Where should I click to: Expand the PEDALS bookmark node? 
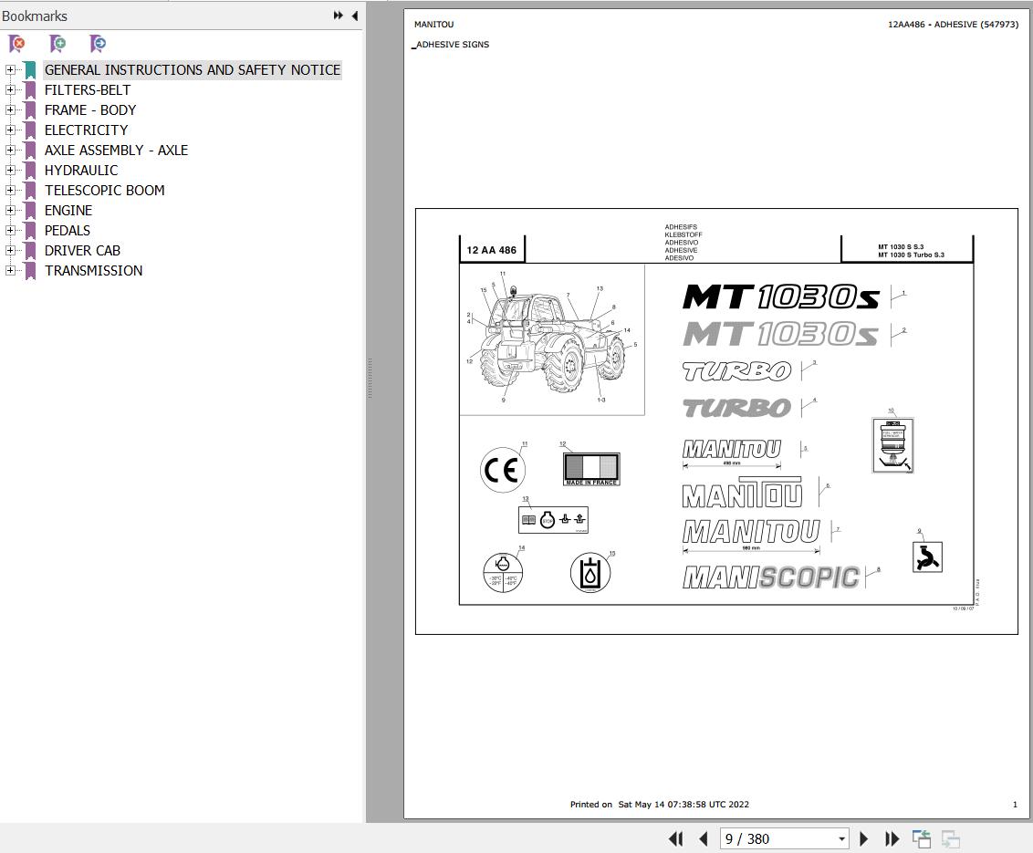click(10, 231)
